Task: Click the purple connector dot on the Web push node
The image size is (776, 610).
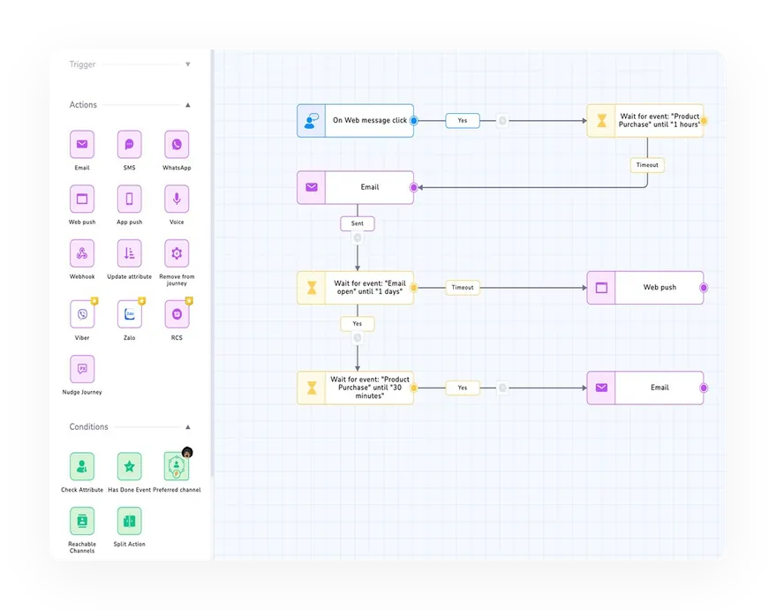Action: pos(704,288)
